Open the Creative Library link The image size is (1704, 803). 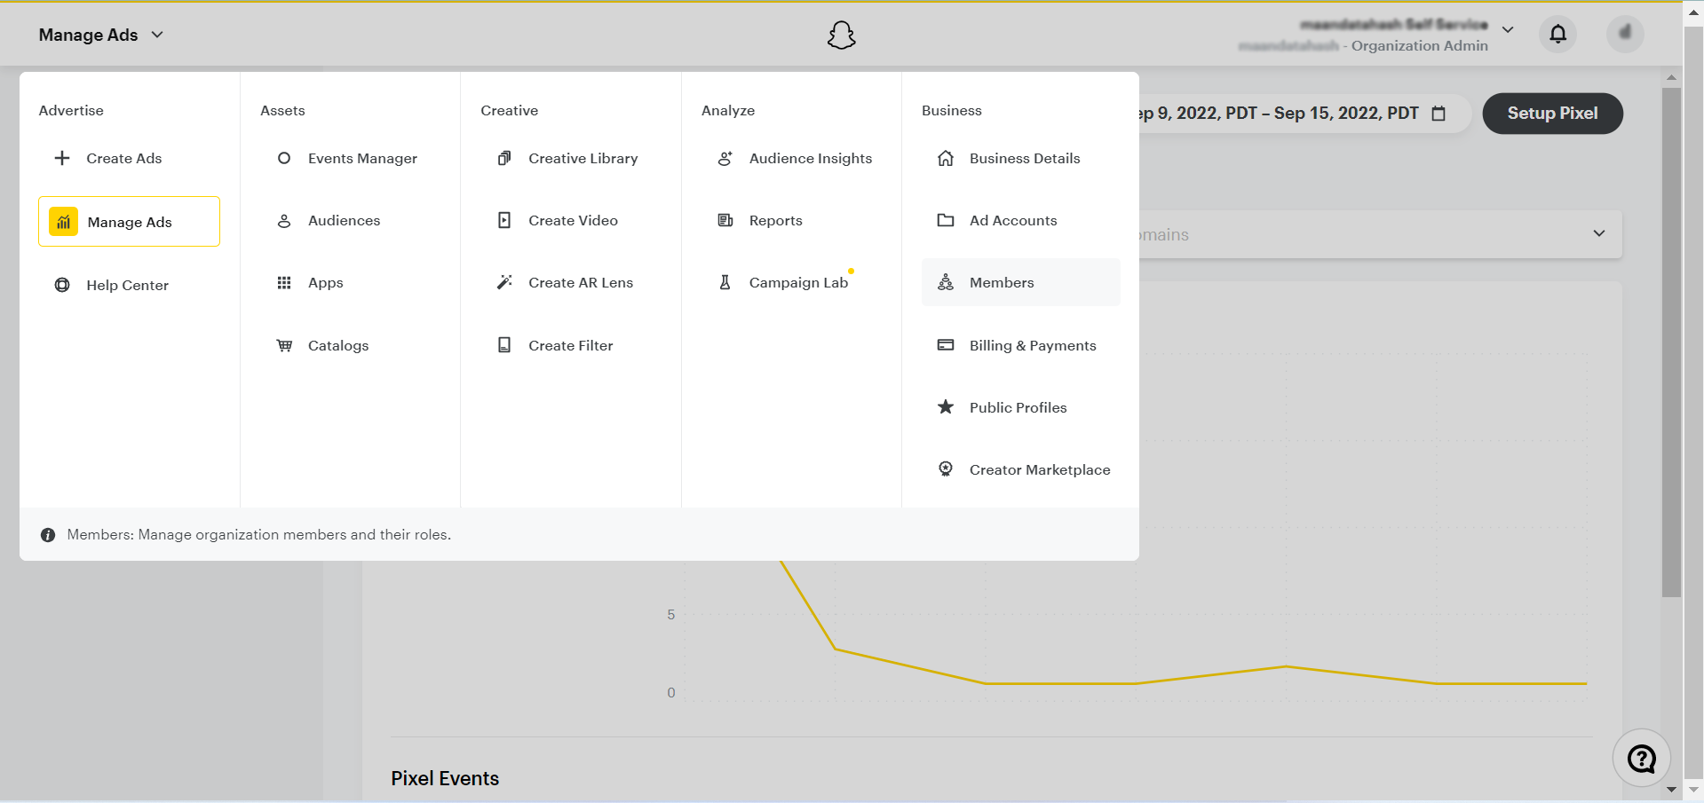tap(583, 158)
